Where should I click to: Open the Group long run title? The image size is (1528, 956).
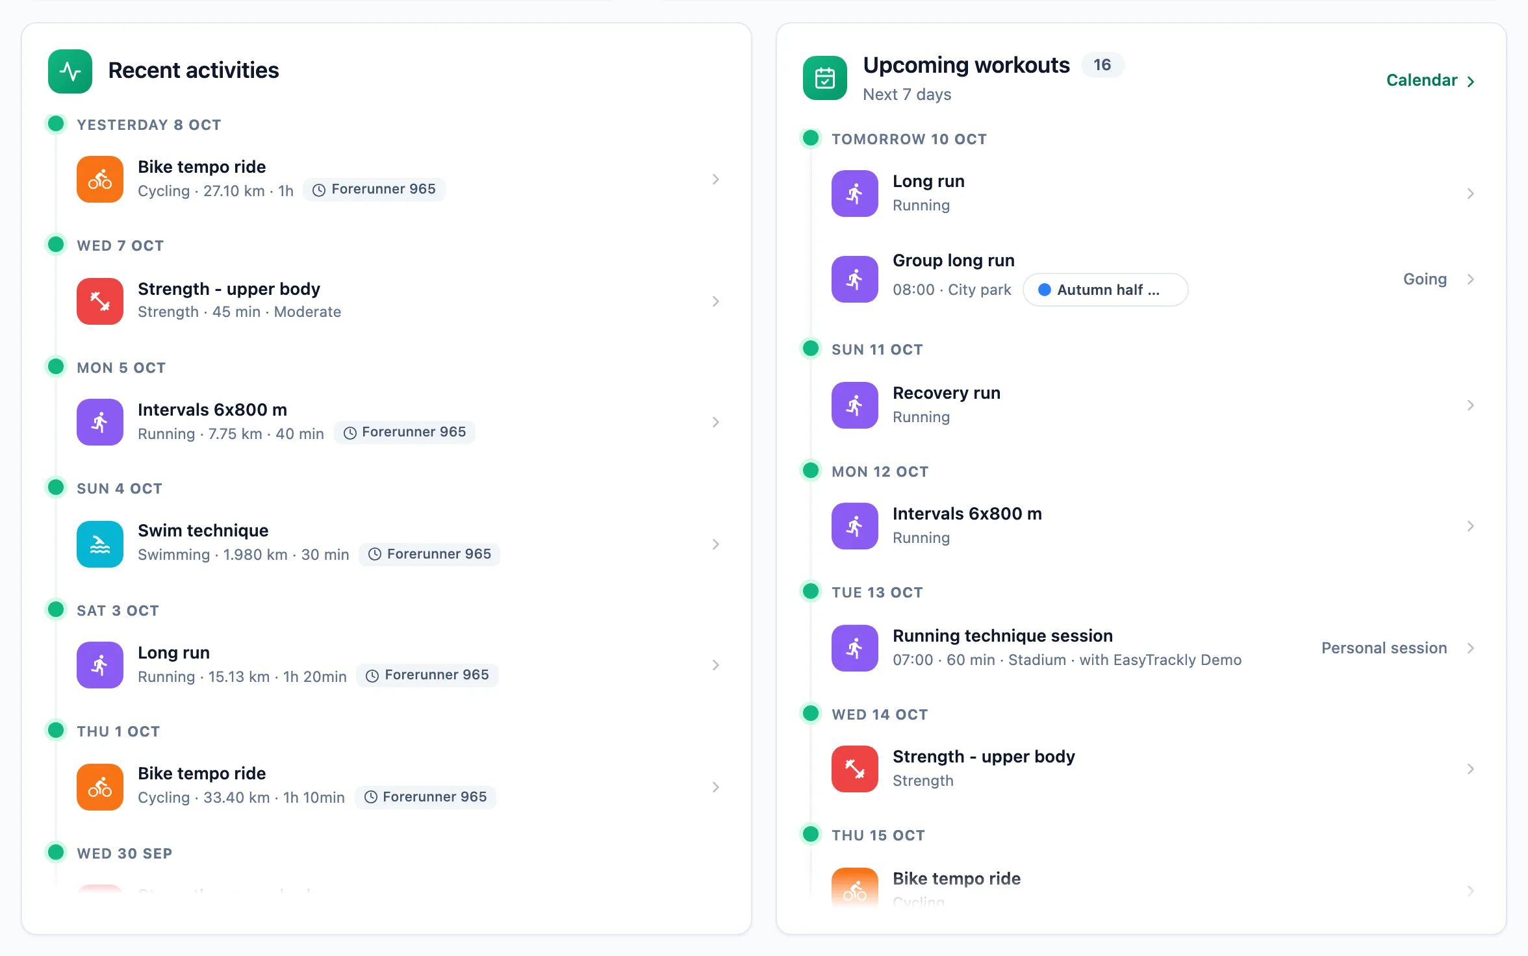[x=954, y=260]
